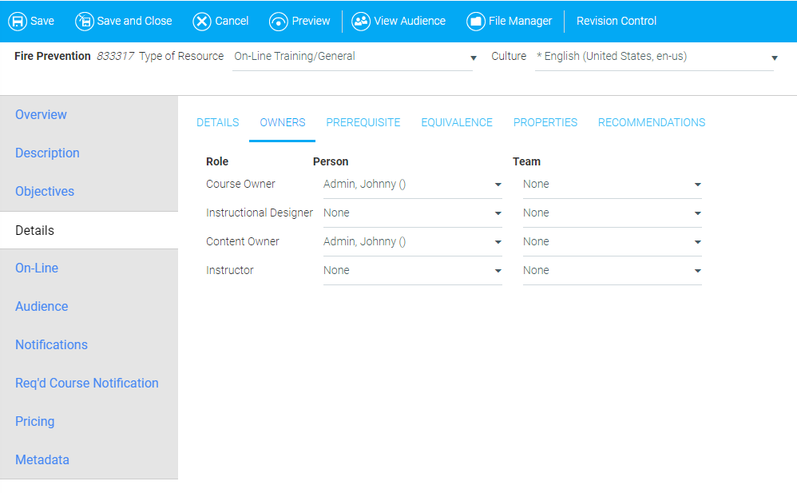Select the OWNERS tab
This screenshot has width=797, height=493.
[x=282, y=122]
